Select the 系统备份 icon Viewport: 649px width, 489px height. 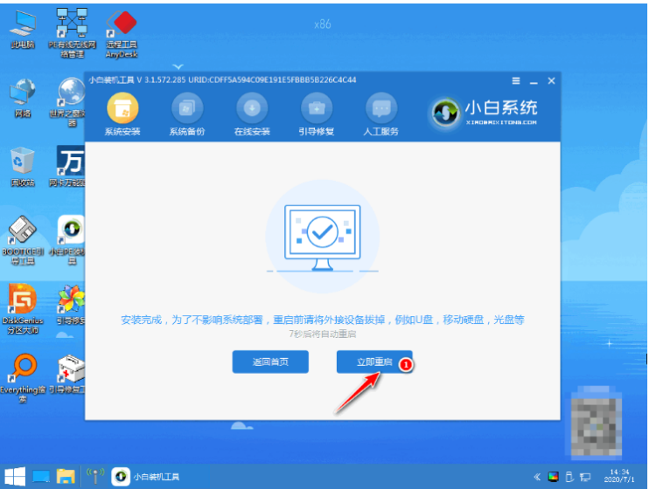point(187,108)
